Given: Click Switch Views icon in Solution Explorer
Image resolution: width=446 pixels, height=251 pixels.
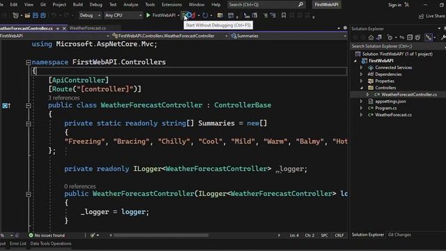Looking at the screenshot, I should click(379, 37).
